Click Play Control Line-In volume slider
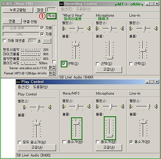The height and width of the screenshot is (159, 161). coord(143,128)
